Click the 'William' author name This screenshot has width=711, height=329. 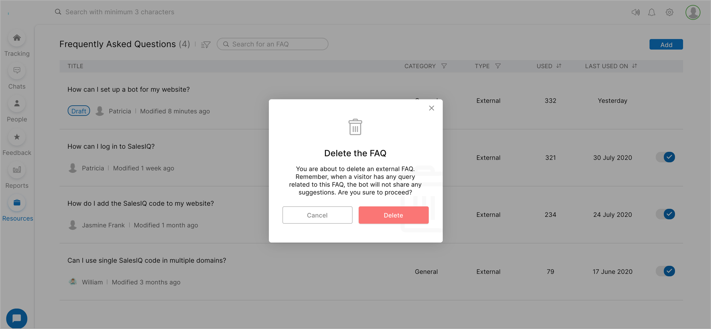click(x=92, y=282)
